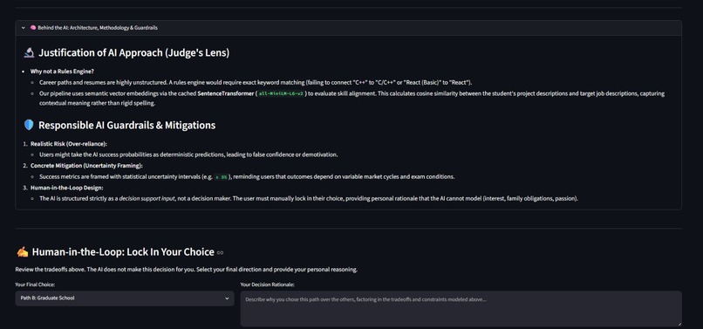Click 'Realistic Risk (Over-reliance):' list item
The width and height of the screenshot is (703, 329).
(69, 144)
